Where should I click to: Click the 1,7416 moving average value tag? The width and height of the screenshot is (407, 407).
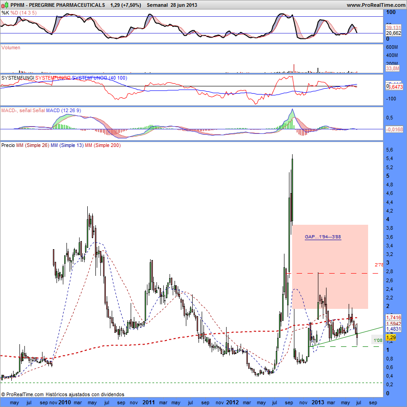tap(393, 317)
